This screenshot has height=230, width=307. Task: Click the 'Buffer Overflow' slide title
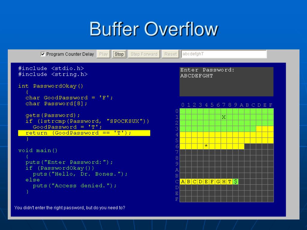click(153, 29)
